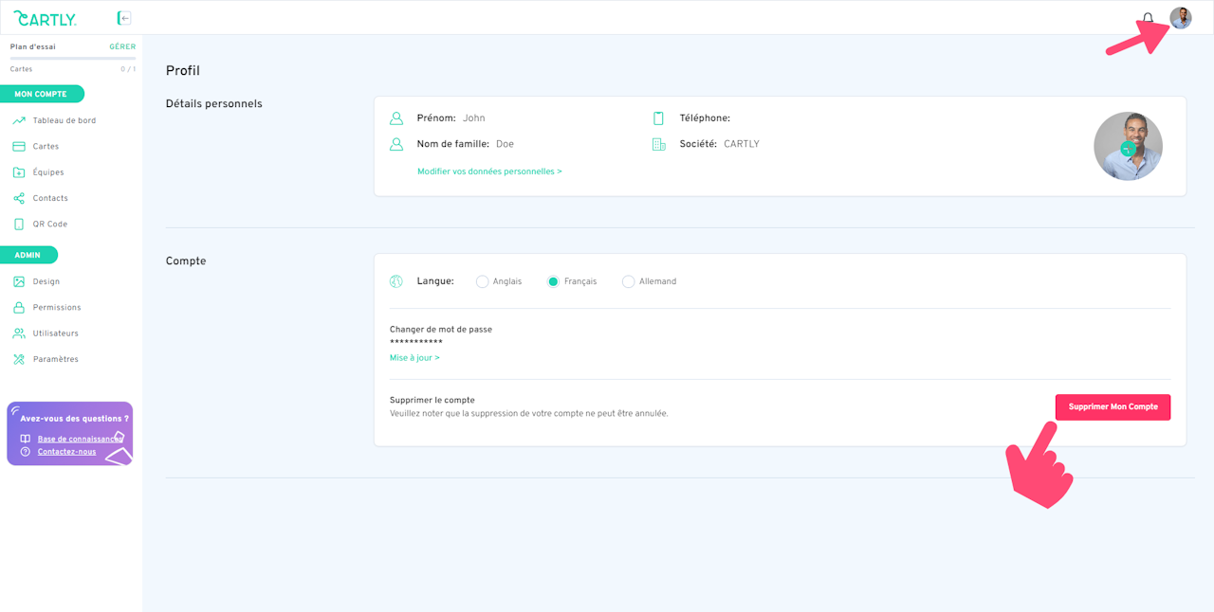
Task: Click the Cartes card icon
Action: point(19,146)
